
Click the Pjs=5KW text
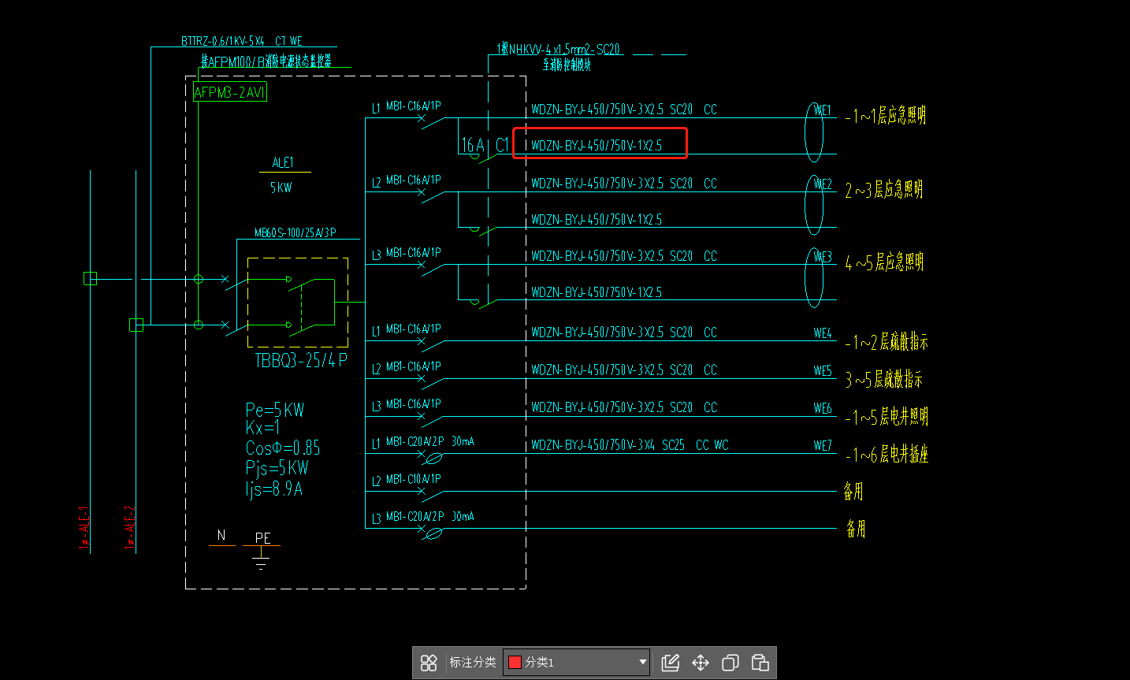277,468
